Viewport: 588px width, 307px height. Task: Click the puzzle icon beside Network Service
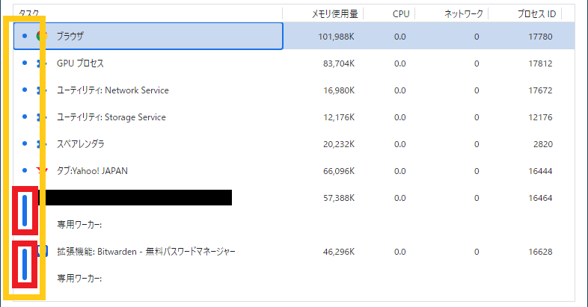click(42, 90)
